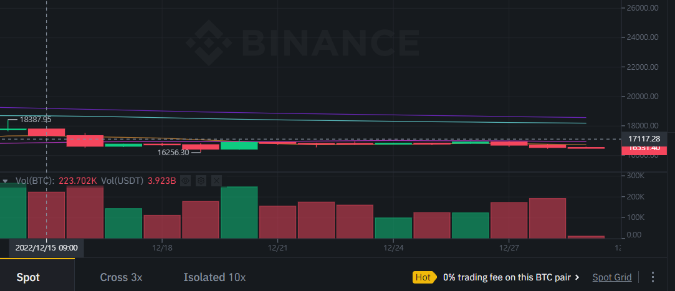
Task: Open the three-dot more options menu
Action: (x=653, y=277)
